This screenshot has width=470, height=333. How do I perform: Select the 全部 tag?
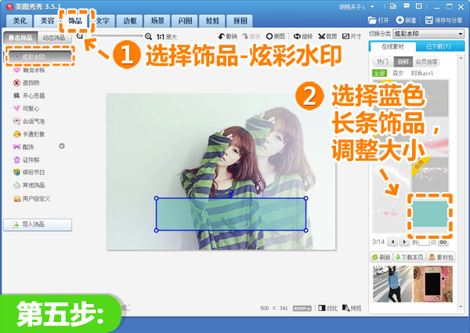coord(379,73)
